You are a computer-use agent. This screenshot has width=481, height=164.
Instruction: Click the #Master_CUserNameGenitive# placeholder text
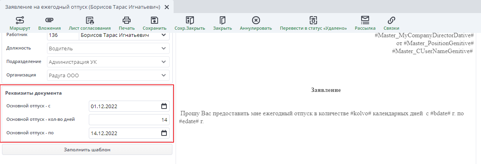point(432,51)
